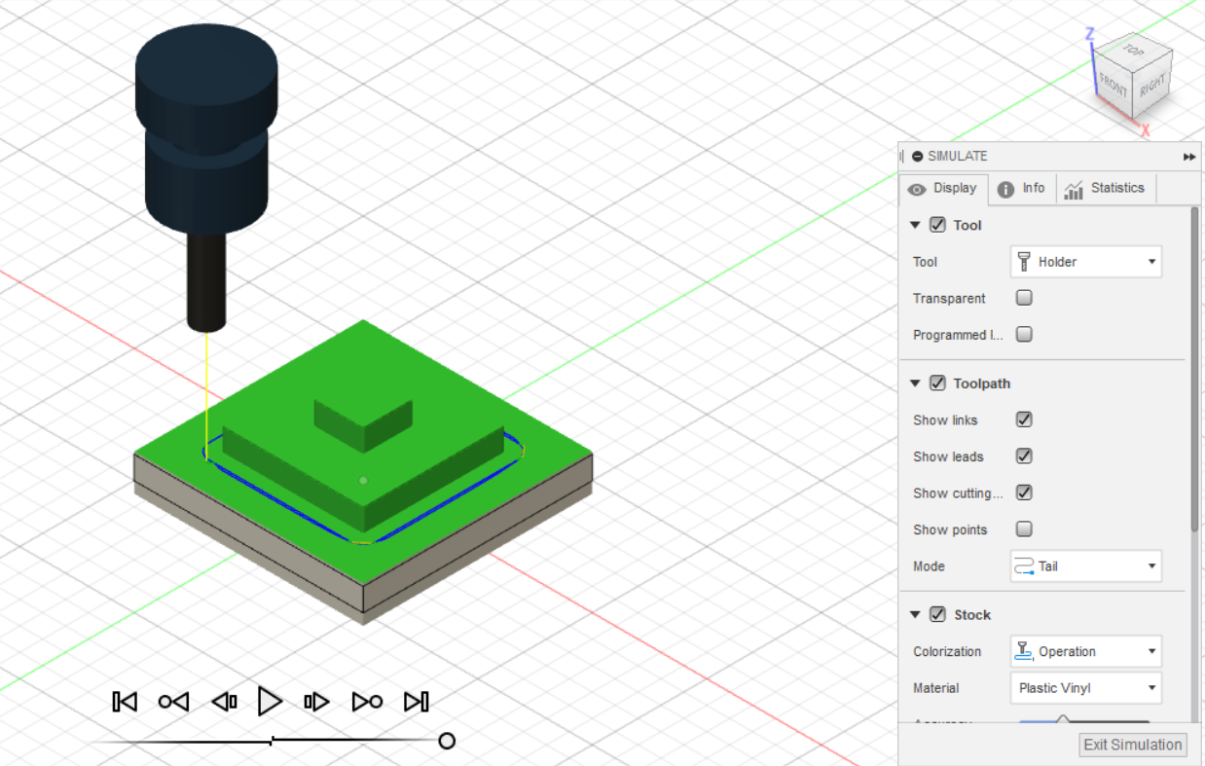Click the X axis label of view cube

click(1146, 129)
